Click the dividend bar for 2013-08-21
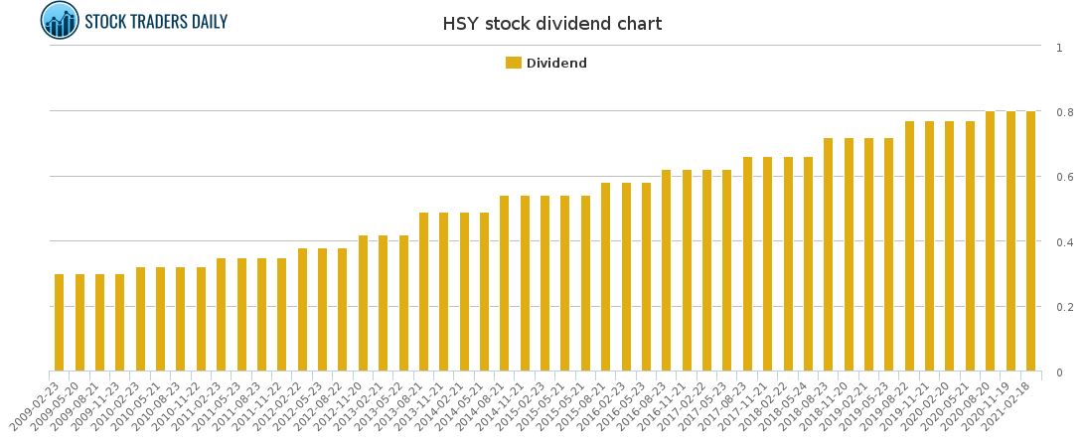 click(424, 292)
